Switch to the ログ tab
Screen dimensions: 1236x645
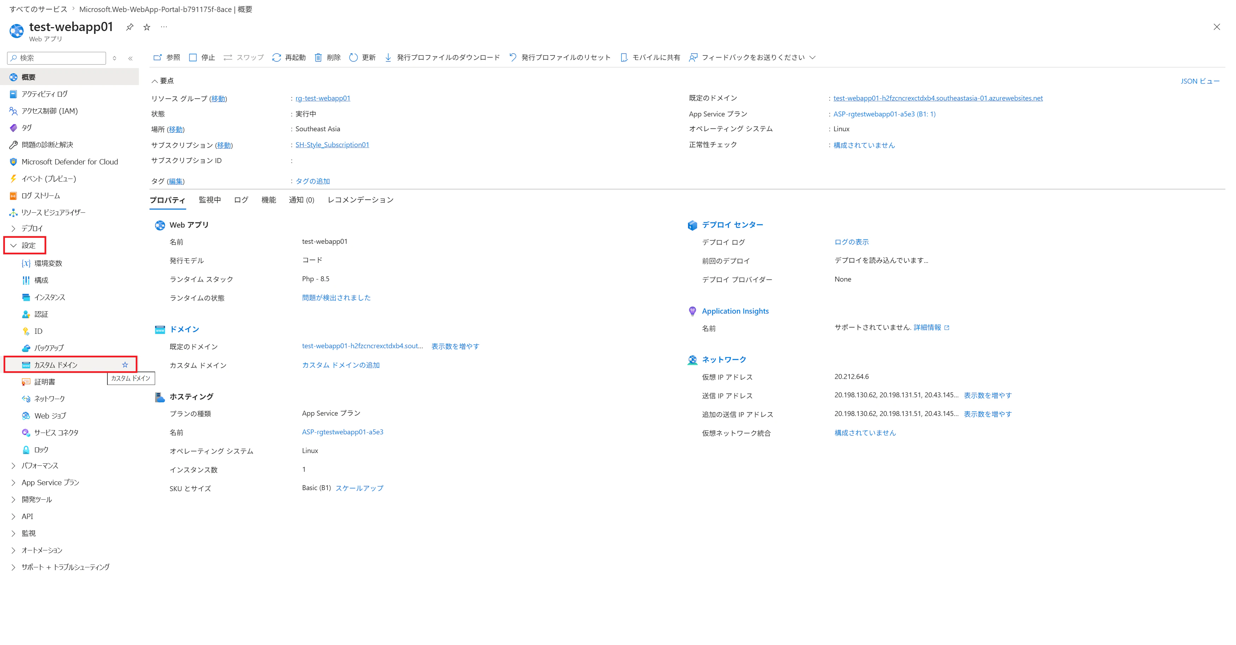coord(241,200)
